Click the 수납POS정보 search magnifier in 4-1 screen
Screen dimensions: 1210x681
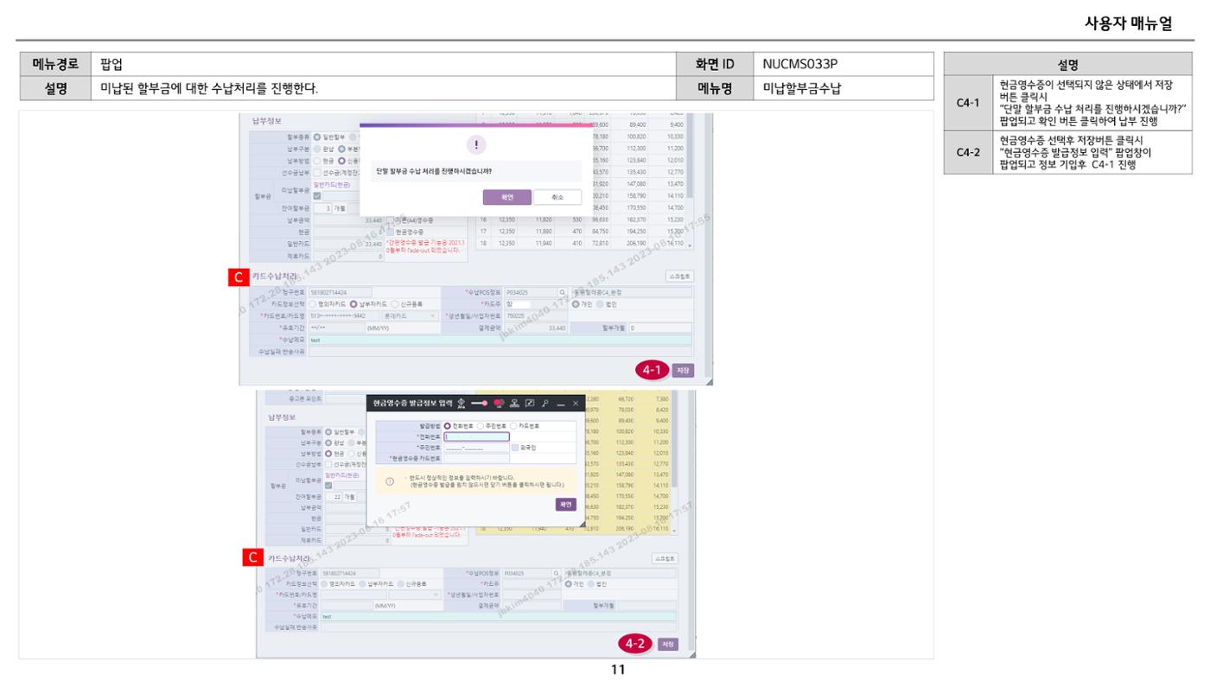[562, 292]
